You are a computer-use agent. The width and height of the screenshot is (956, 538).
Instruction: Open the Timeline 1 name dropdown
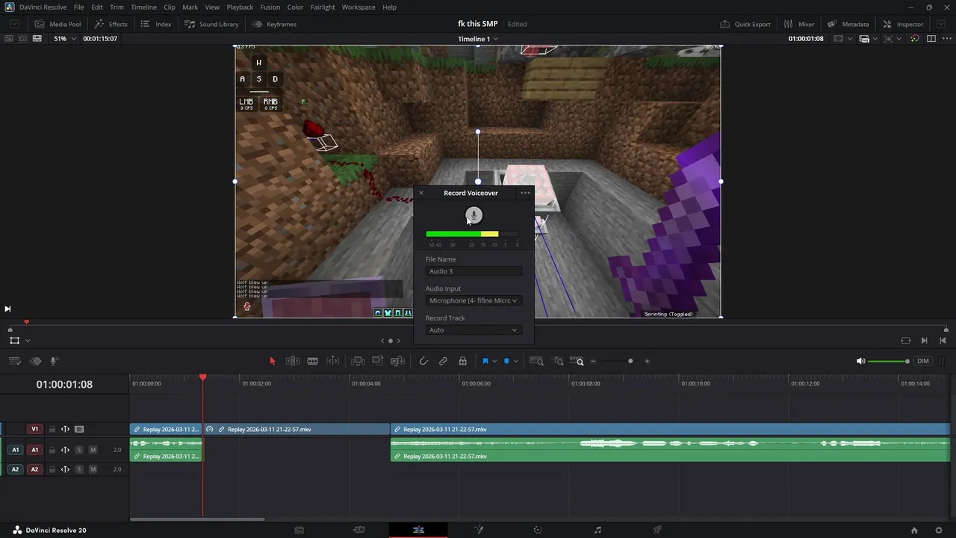point(478,39)
